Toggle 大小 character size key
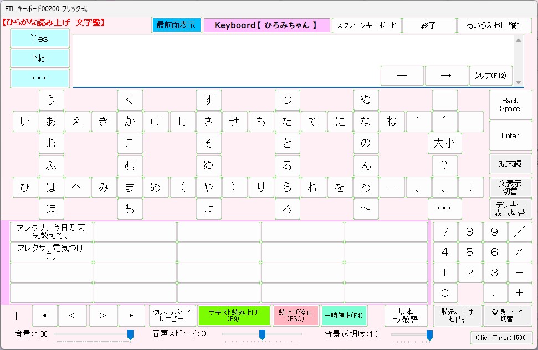Screen dimensions: 538x350 444,143
